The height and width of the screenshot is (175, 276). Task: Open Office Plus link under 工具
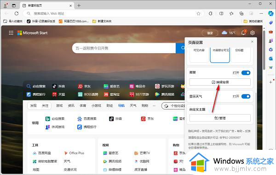[x=74, y=153]
